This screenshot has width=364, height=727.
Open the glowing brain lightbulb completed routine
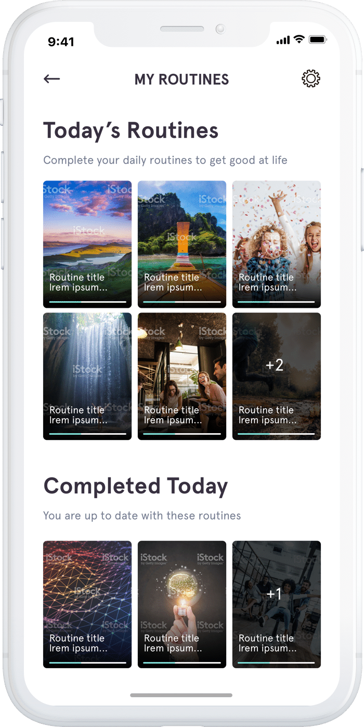pyautogui.click(x=182, y=604)
